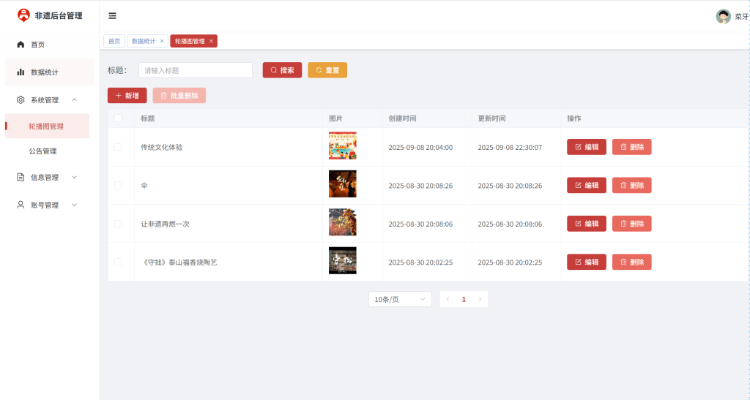
Task: Focus the 请输入标题 search input field
Action: pyautogui.click(x=196, y=70)
